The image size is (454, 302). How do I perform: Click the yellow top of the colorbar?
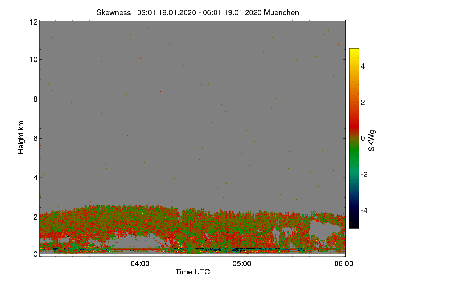coord(354,51)
